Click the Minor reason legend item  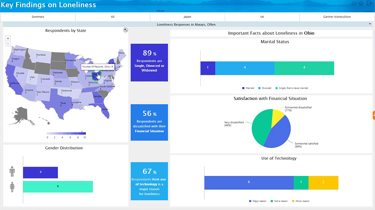(300, 201)
